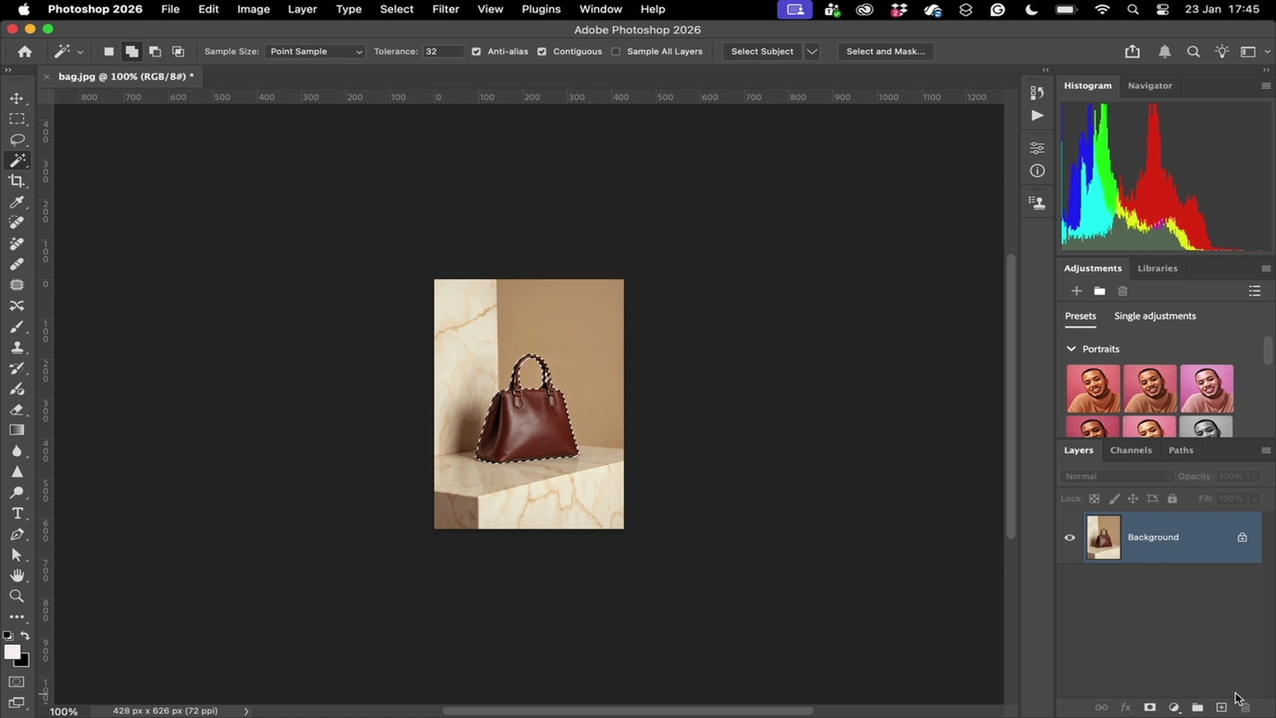Enable Sample All Layers

pyautogui.click(x=617, y=51)
